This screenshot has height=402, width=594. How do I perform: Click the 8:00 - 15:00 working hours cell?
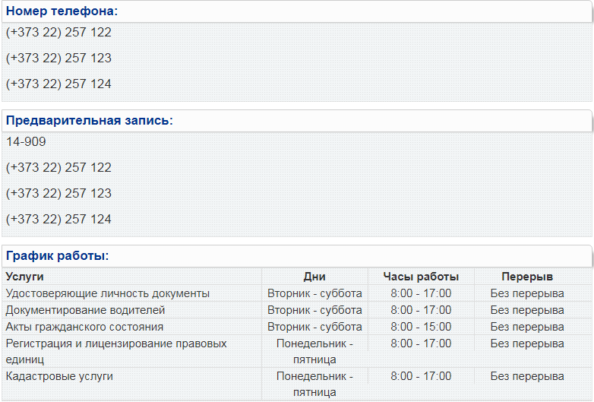[421, 327]
